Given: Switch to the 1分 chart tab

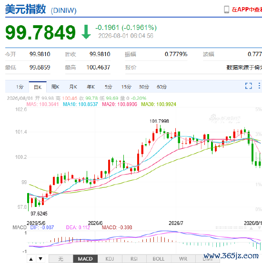Looking at the screenshot, I should pyautogui.click(x=20, y=87).
